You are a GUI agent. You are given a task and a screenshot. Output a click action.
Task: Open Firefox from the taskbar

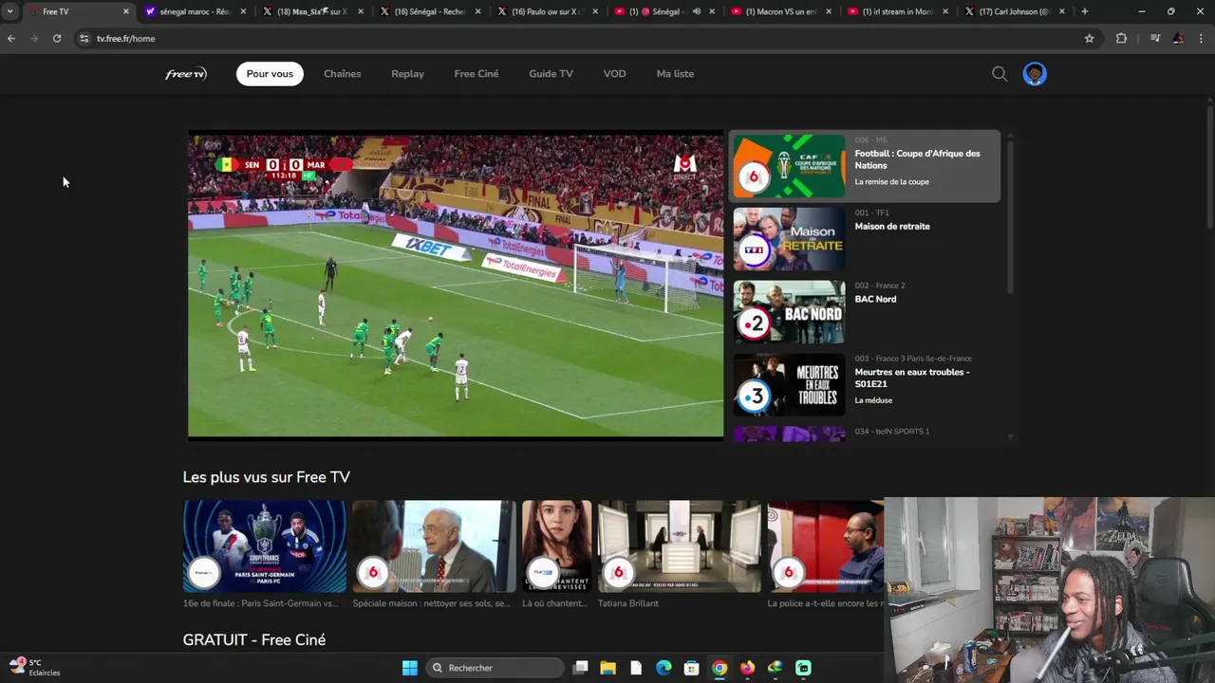pos(747,668)
